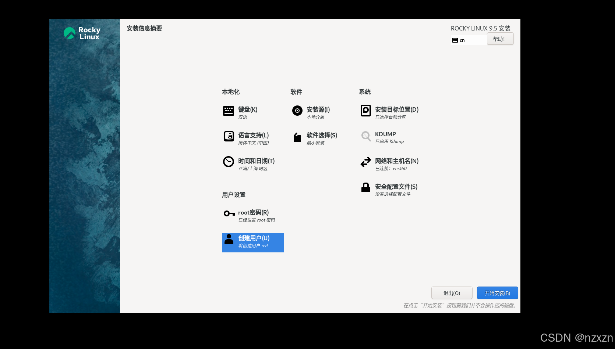Open 安全配置文件(S) security profile

(396, 187)
